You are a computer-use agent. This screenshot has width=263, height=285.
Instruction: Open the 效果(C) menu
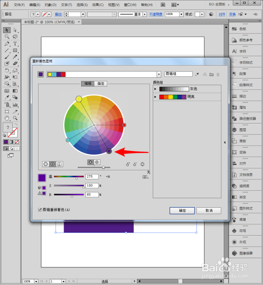[98, 5]
